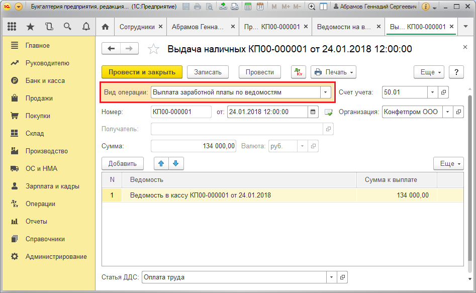Open the Favorites star in the tools panel
The width and height of the screenshot is (476, 293).
(x=30, y=27)
